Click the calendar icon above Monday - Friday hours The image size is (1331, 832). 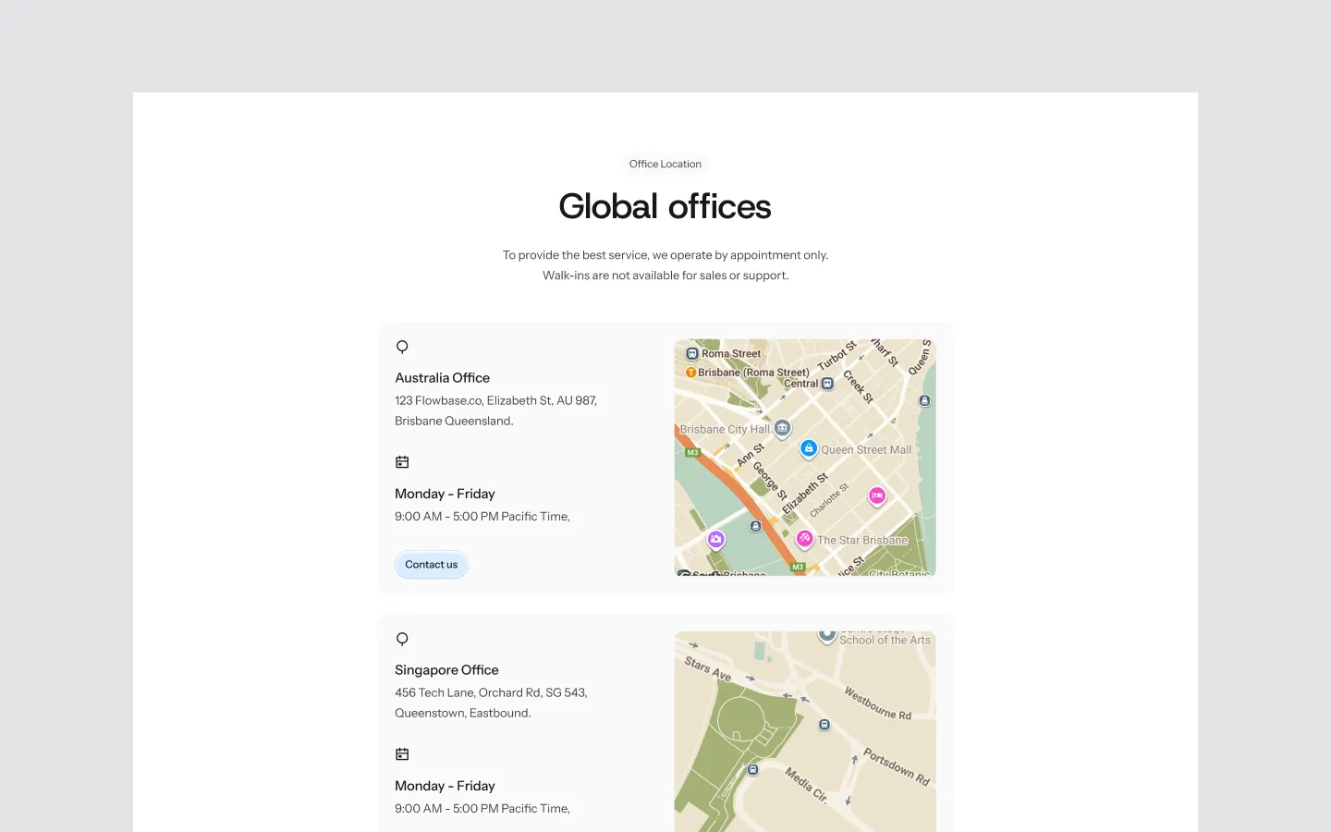pyautogui.click(x=402, y=461)
